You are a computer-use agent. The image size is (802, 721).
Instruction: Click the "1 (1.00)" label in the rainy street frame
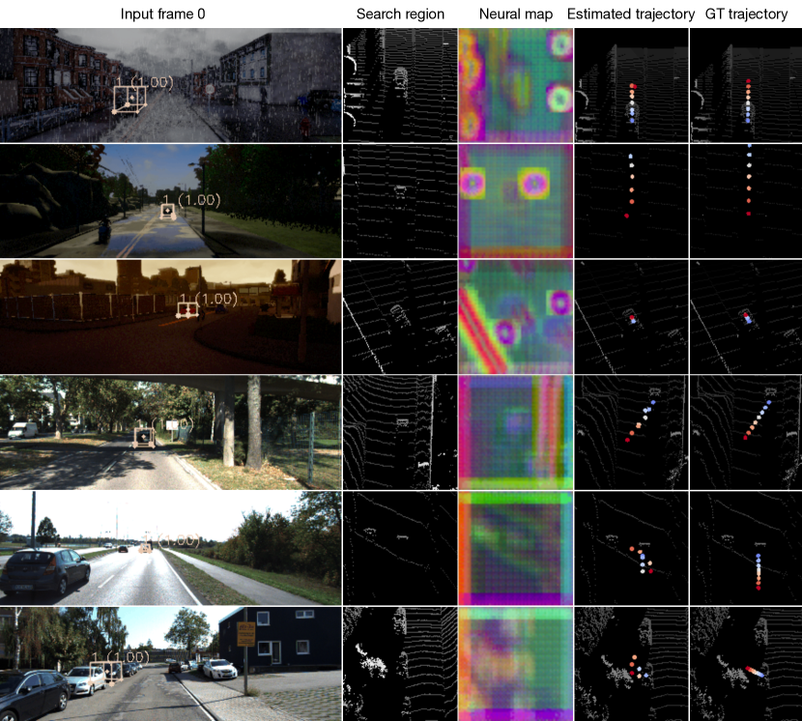(145, 82)
